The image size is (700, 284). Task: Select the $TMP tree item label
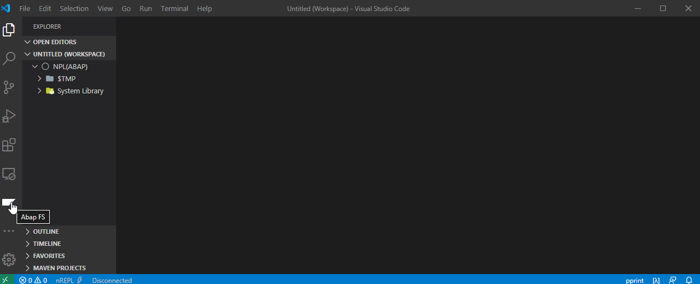pyautogui.click(x=66, y=78)
